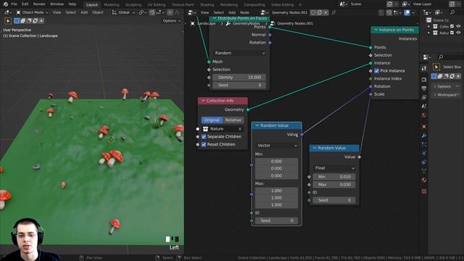Unlink the Geometry Nodes.001 node tree
464x261 pixels.
coord(326,12)
